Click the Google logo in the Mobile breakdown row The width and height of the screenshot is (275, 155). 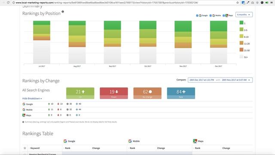coord(24,110)
